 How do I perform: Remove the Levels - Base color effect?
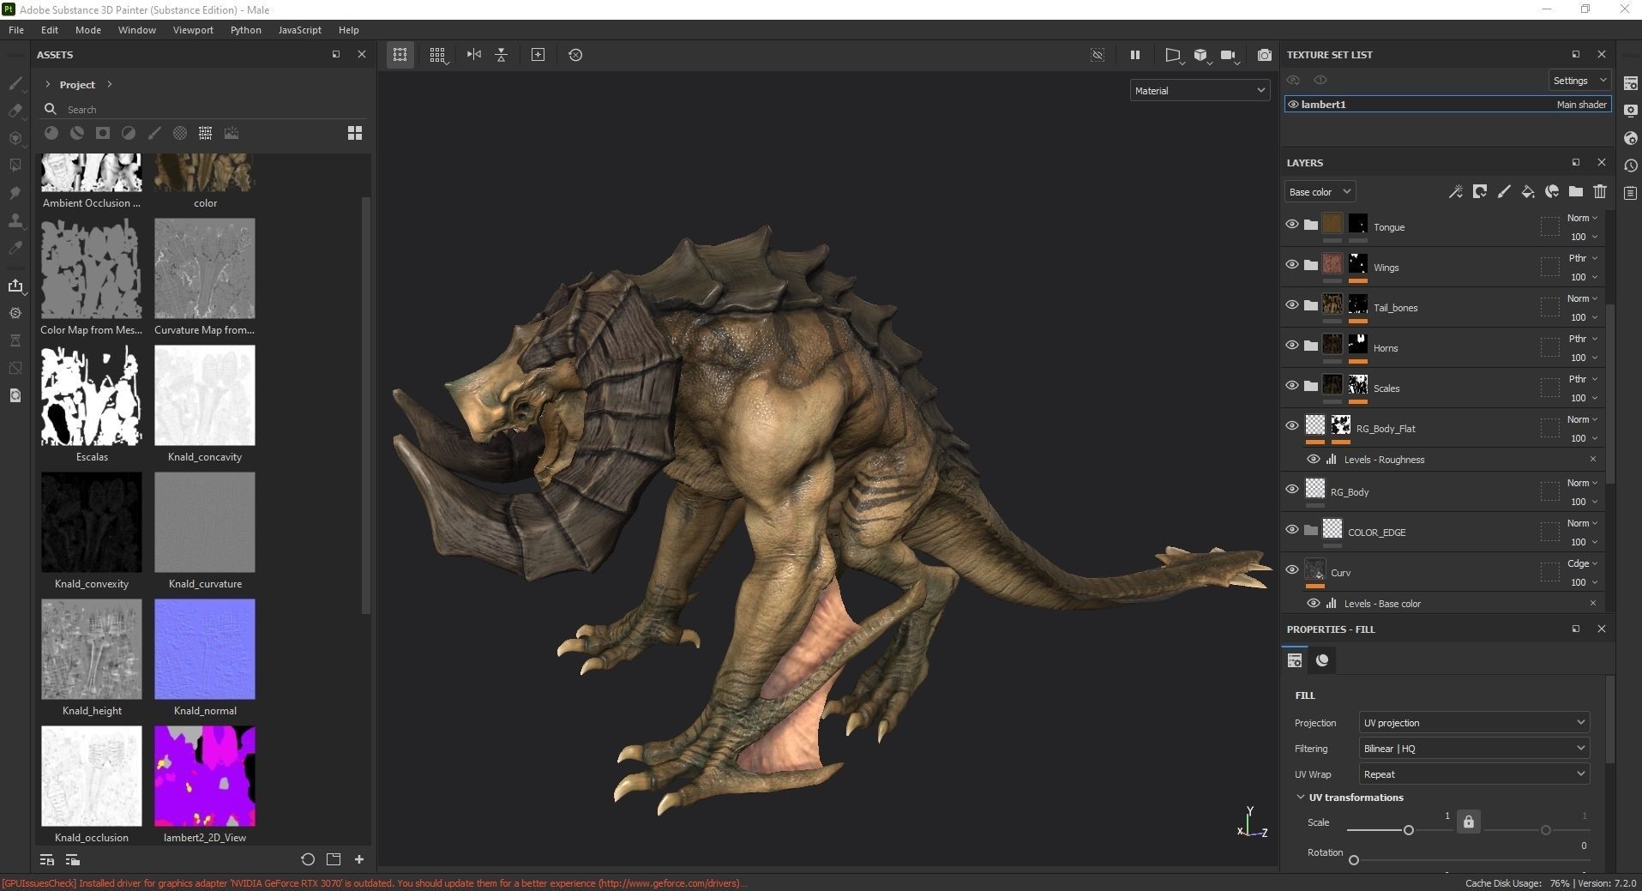click(x=1593, y=604)
